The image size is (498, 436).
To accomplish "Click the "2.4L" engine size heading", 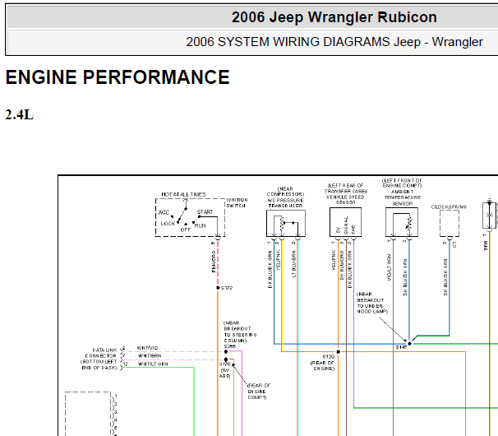I will [20, 115].
